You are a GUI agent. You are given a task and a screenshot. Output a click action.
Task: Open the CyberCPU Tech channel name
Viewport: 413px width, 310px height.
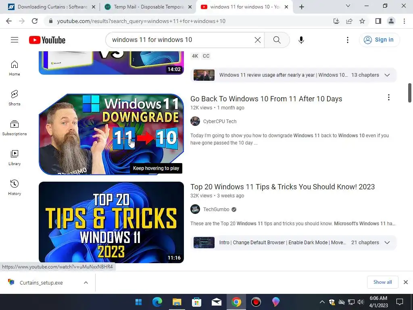(220, 121)
